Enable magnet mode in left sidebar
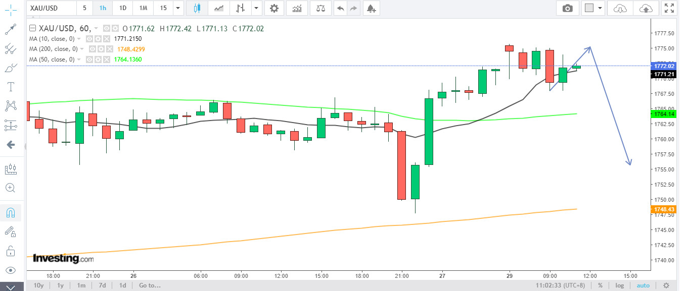 pos(10,213)
